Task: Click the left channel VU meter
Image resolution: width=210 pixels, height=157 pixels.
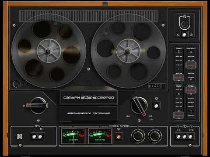Action: 73,136
